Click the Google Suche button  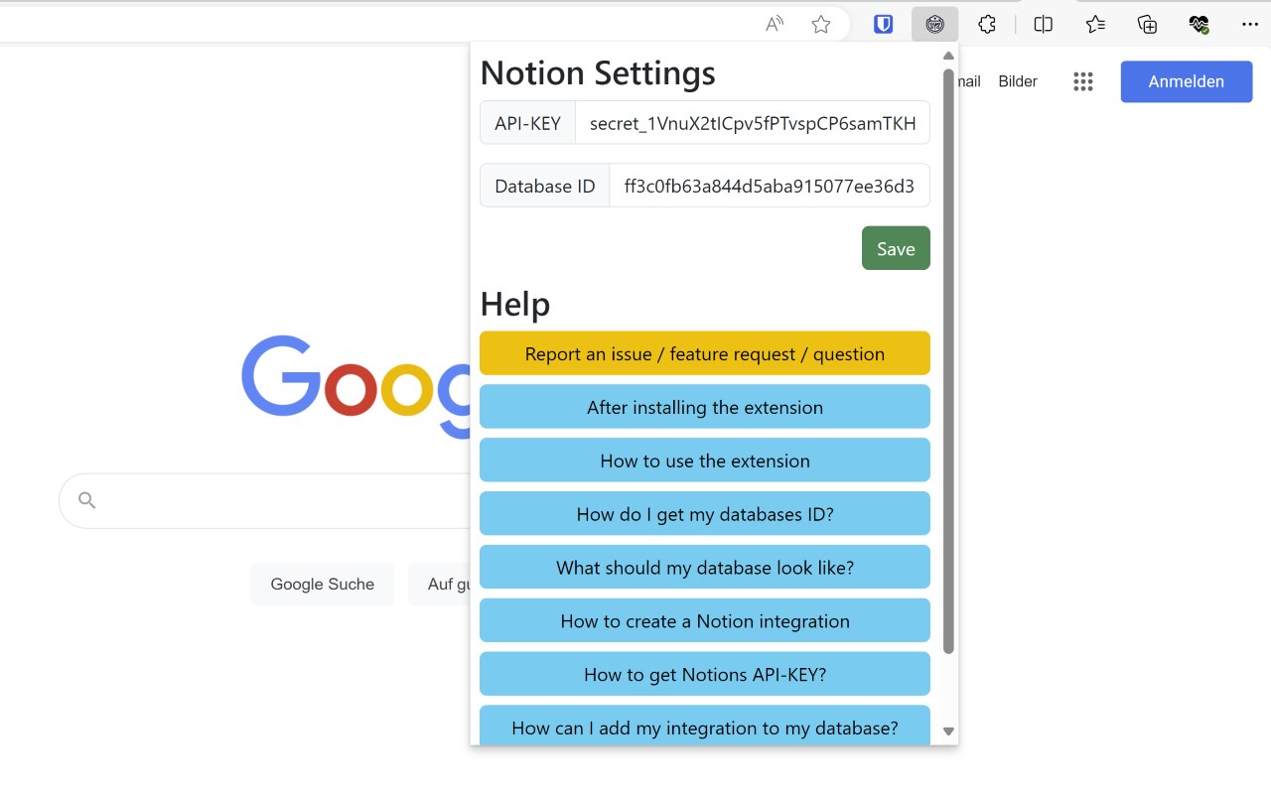(x=323, y=585)
